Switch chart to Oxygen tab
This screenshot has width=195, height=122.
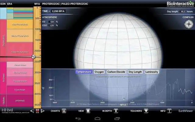[x=99, y=72]
